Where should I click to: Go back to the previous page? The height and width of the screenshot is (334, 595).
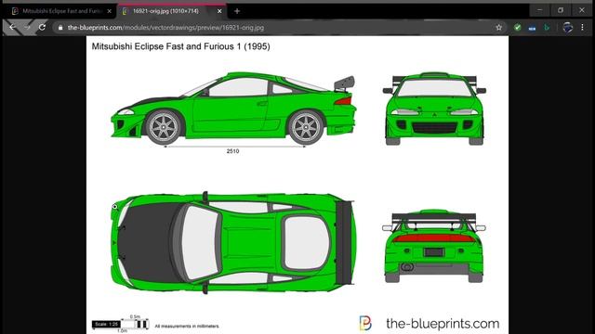[12, 27]
